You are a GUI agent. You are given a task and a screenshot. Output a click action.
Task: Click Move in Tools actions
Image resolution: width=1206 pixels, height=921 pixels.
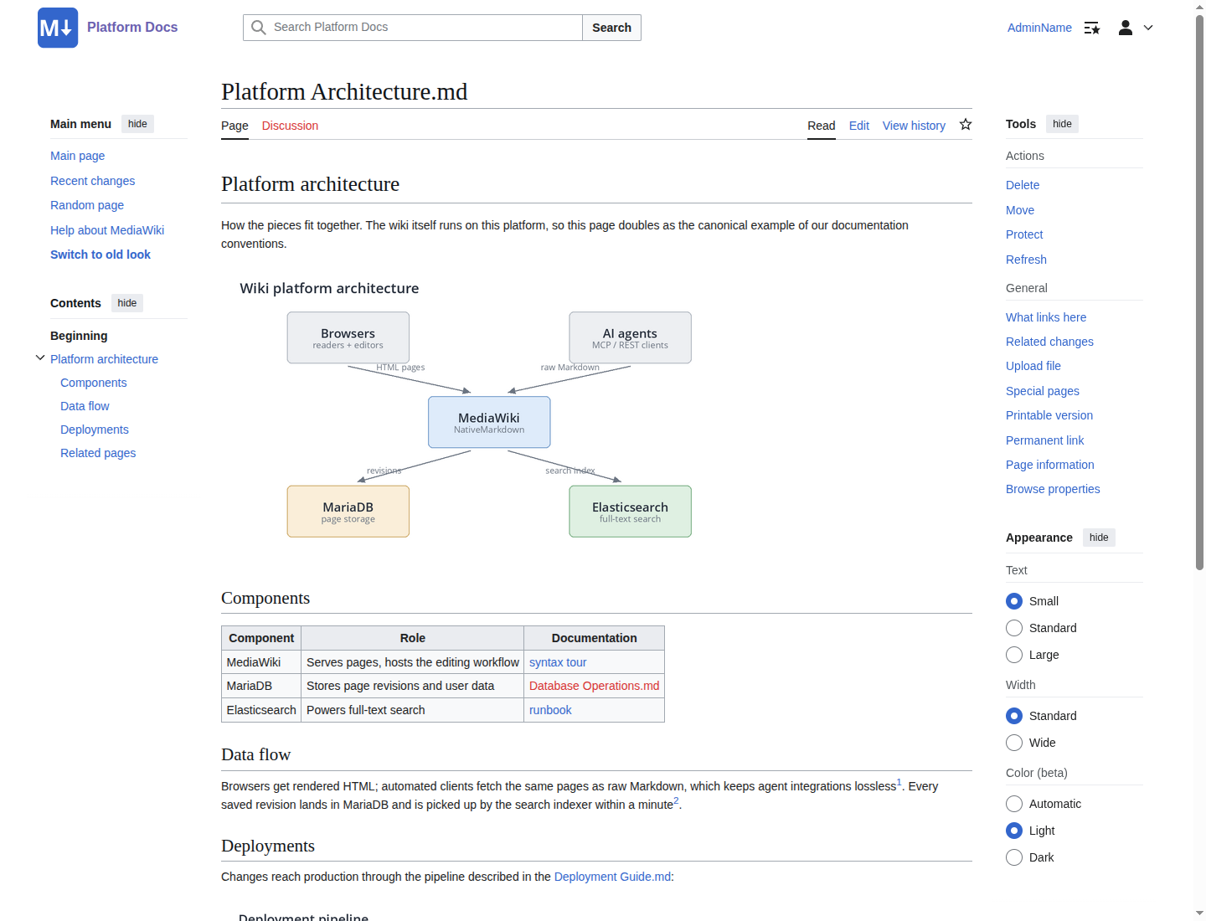[1020, 210]
